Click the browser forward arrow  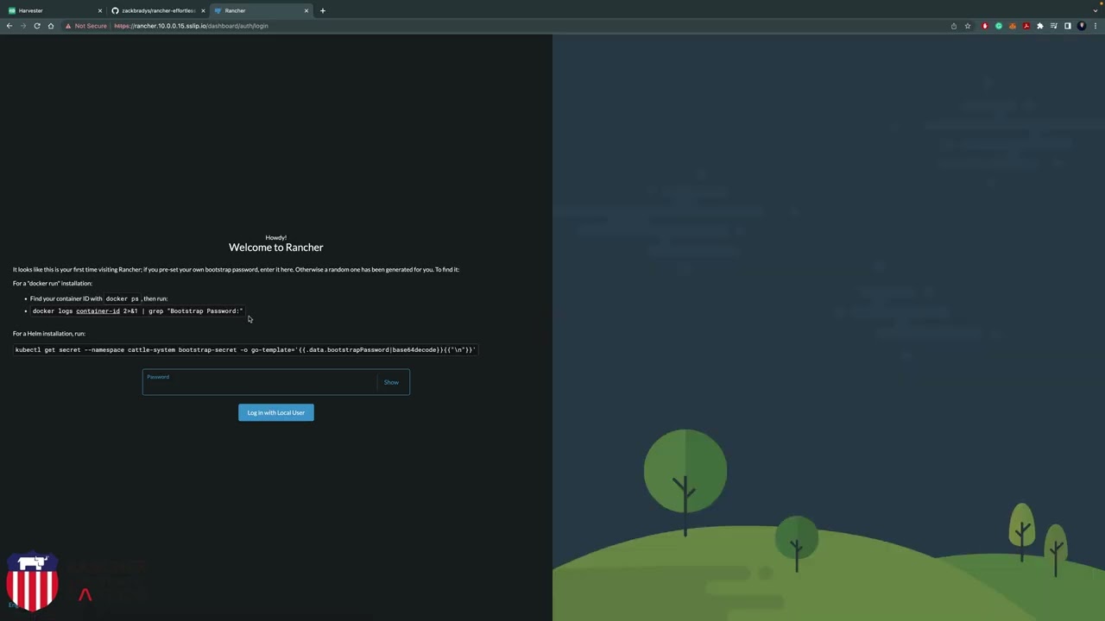[23, 26]
